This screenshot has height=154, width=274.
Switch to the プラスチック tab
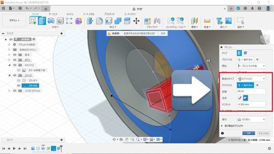click(109, 14)
